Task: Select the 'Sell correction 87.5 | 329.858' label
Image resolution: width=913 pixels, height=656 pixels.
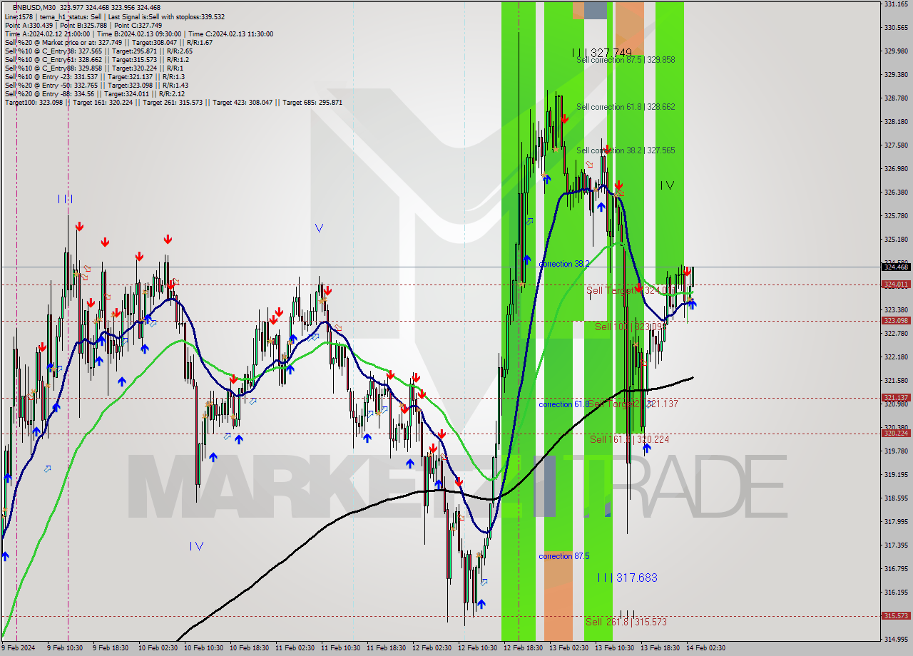Action: tap(626, 61)
